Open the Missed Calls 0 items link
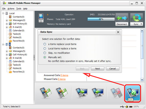Screen dimensions: 146x109 (x=62, y=79)
